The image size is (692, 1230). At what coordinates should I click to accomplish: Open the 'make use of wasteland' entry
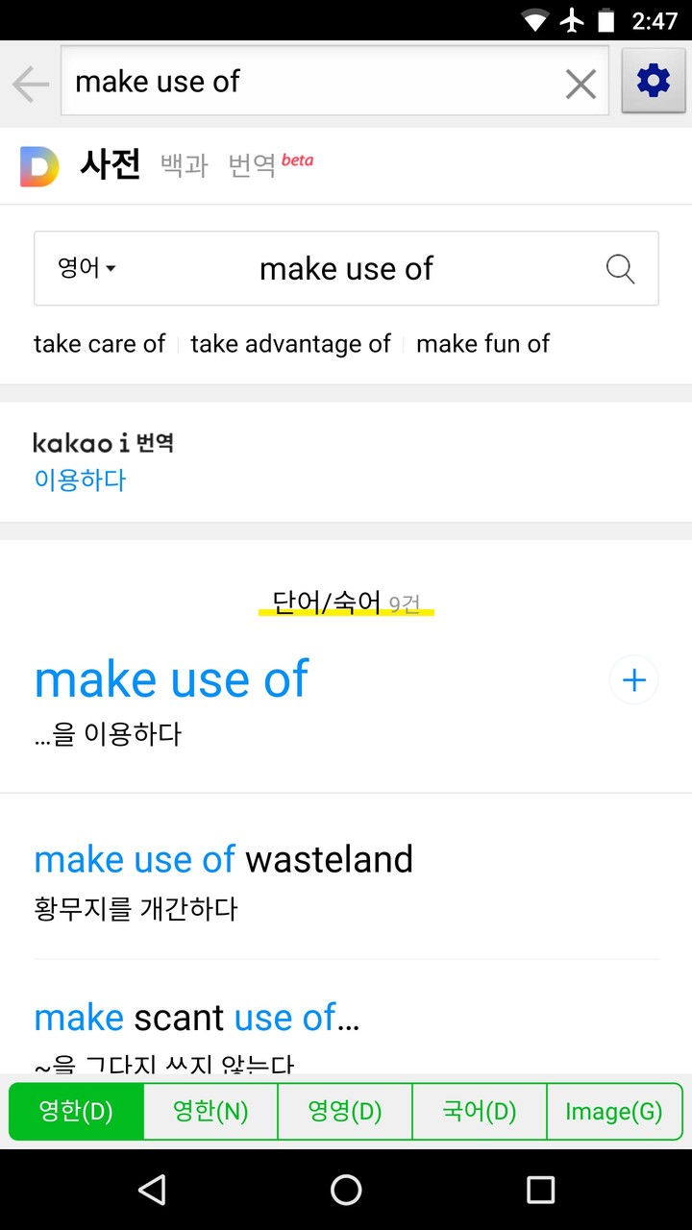pyautogui.click(x=223, y=859)
